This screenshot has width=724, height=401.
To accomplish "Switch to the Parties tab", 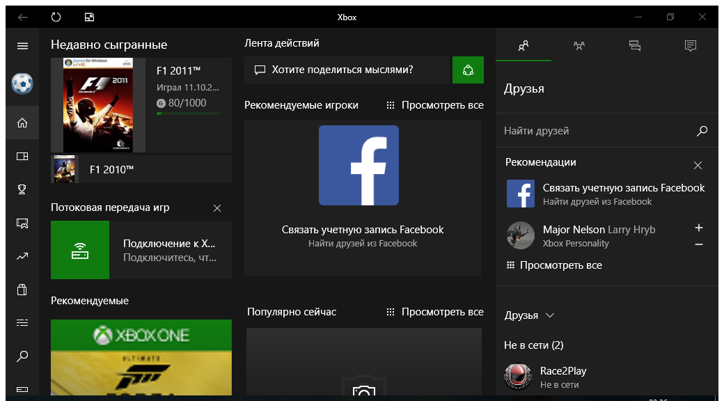I will 579,45.
